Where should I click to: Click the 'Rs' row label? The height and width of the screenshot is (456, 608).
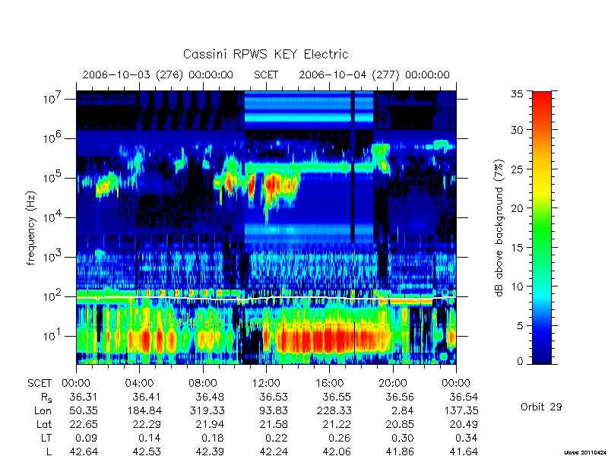click(46, 397)
